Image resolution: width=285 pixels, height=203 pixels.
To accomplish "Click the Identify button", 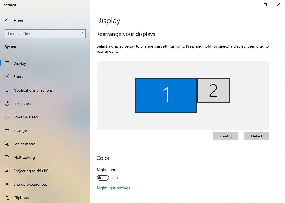I will (x=226, y=136).
